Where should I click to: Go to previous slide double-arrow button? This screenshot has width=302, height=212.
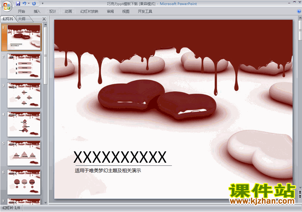pyautogui.click(x=300, y=192)
